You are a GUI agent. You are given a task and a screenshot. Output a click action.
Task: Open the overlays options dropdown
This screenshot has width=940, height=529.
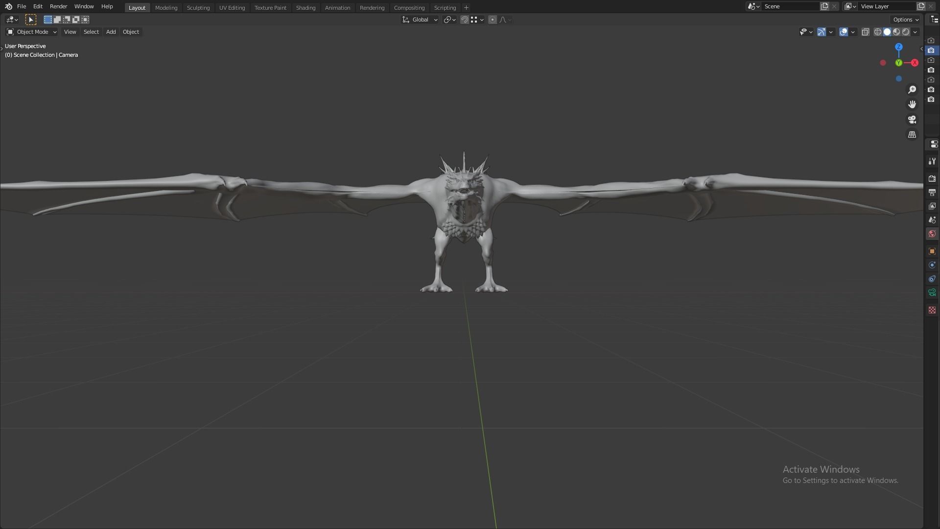[853, 32]
